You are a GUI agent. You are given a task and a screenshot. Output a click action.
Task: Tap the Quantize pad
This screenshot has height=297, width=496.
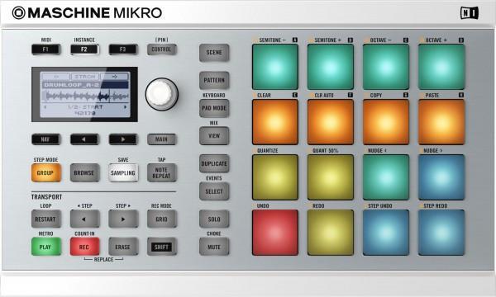coord(275,177)
